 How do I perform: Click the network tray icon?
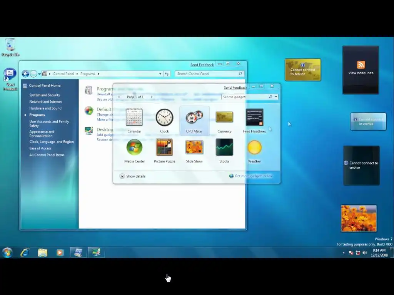[358, 253]
